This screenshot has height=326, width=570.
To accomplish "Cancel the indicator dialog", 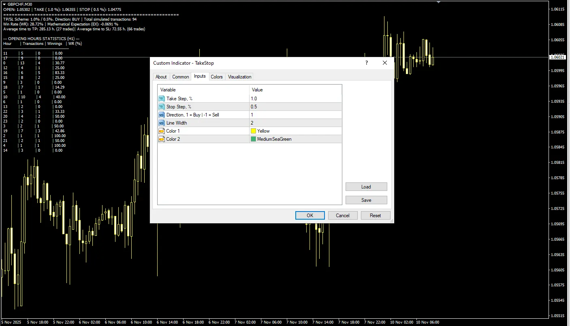I will 343,216.
